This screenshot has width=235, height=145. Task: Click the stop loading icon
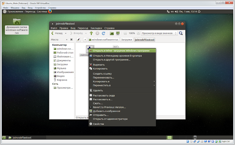97,33
